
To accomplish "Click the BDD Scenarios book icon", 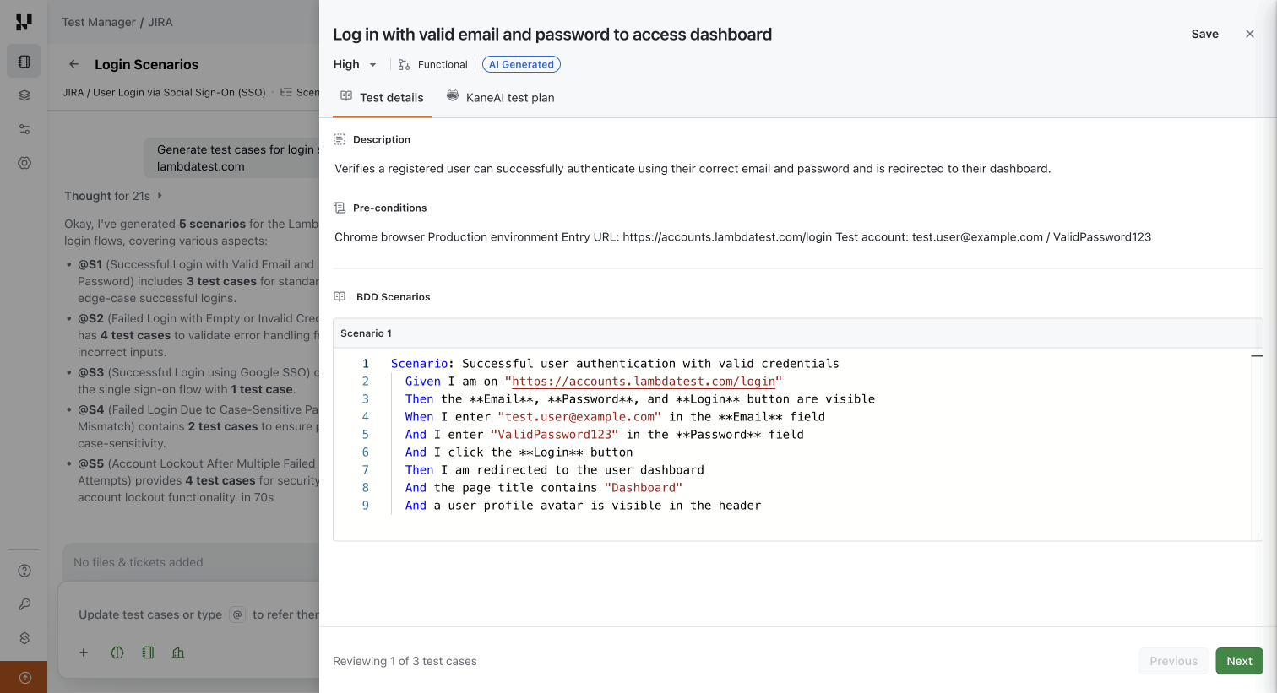I will (x=340, y=296).
